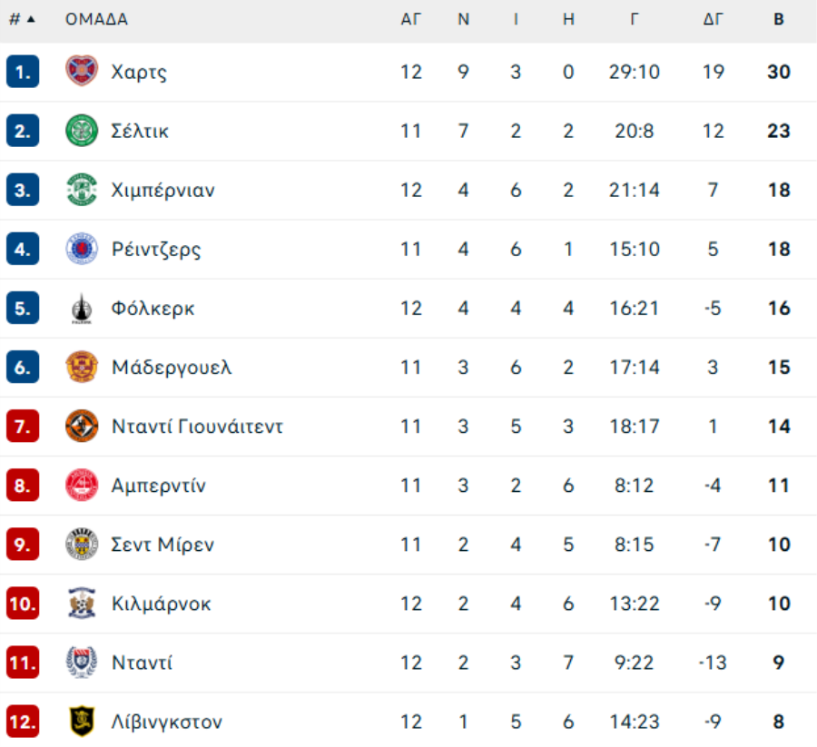The image size is (817, 747).
Task: Click the Hearts (Χαρτς) club crest
Action: pos(82,72)
